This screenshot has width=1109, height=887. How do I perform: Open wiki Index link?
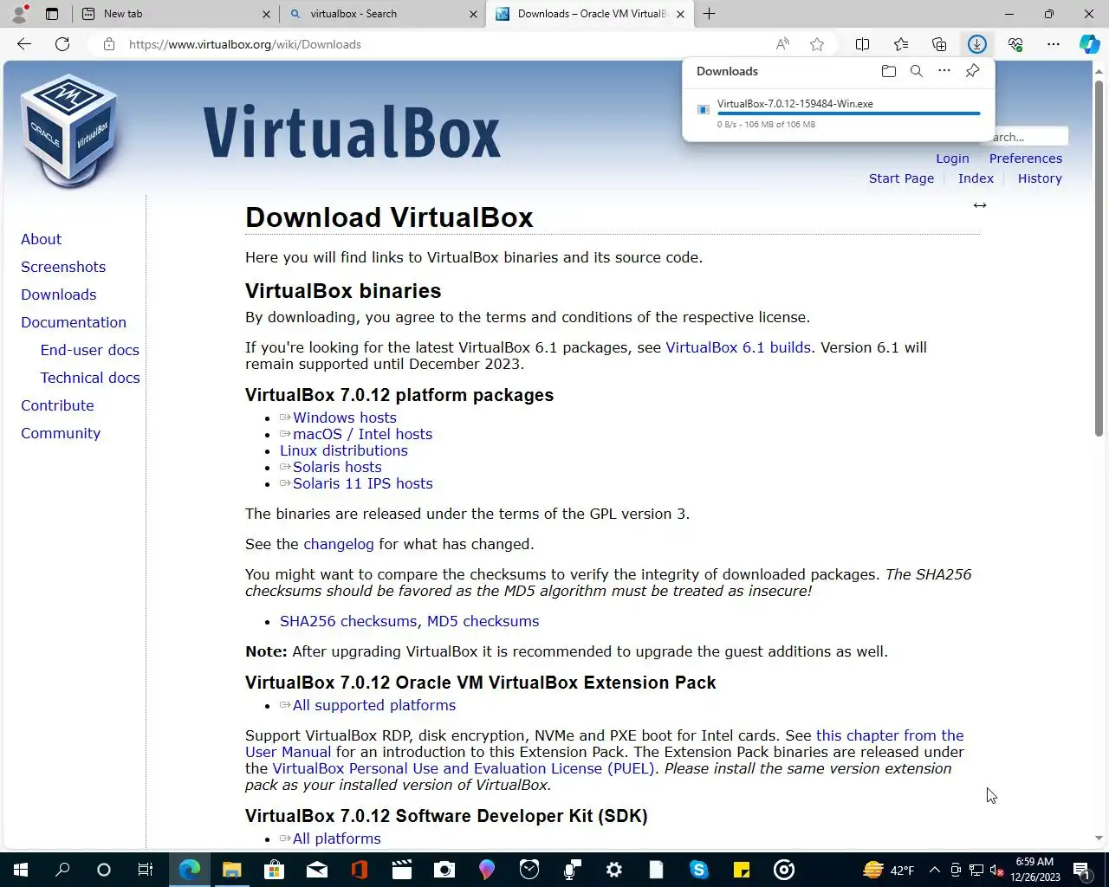[976, 178]
